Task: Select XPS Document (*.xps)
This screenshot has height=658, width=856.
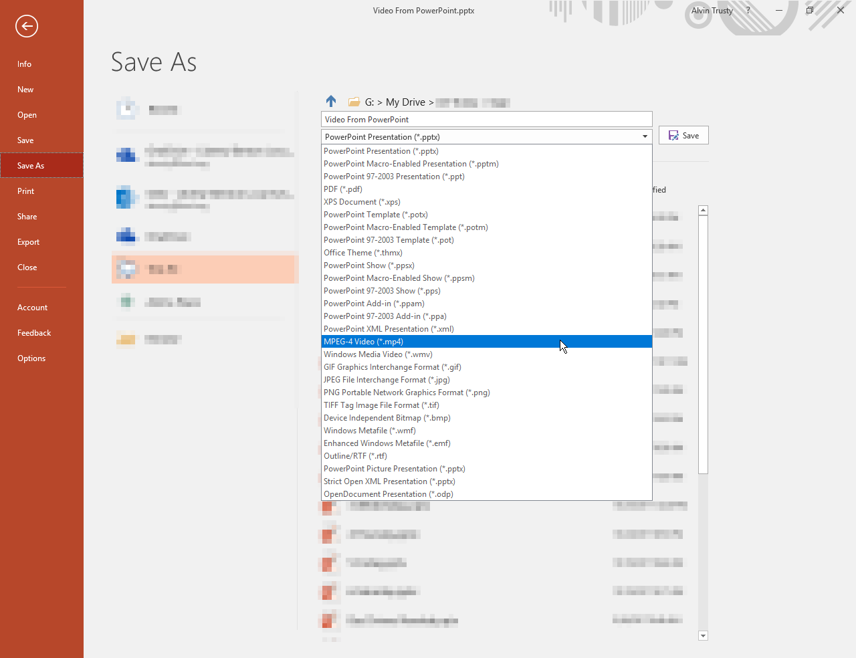Action: 486,202
